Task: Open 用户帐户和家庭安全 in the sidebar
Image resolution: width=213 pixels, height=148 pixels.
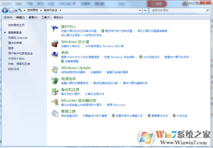Action: coord(20,53)
